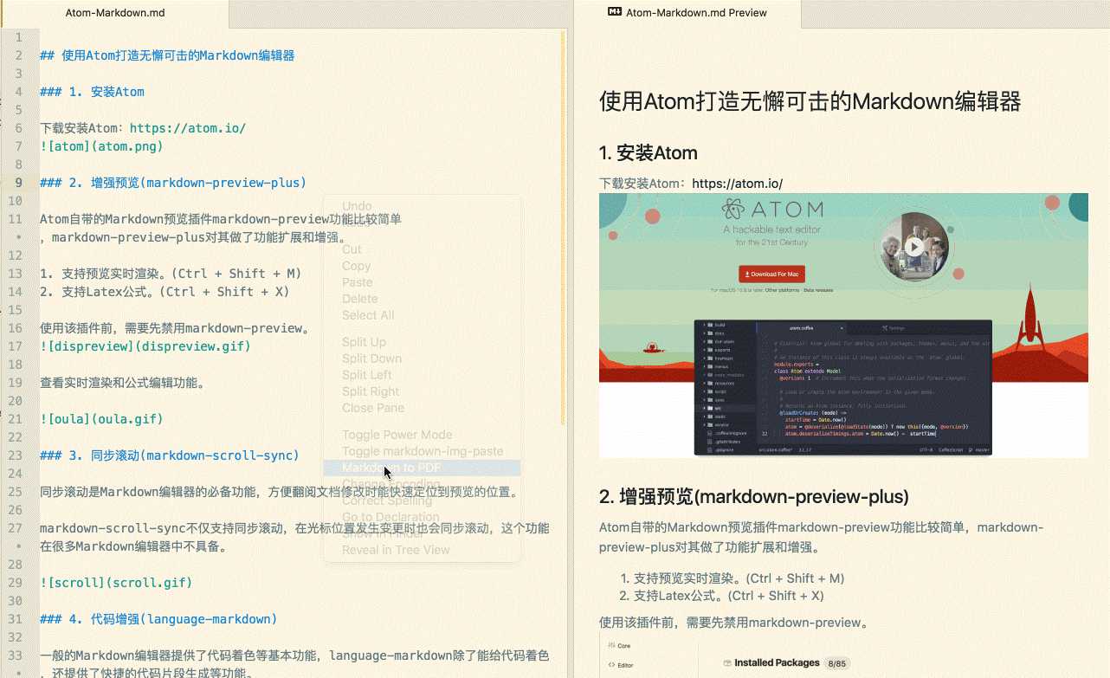Click the '### 4. 代码增强(language-markdown)' source line

(x=158, y=619)
